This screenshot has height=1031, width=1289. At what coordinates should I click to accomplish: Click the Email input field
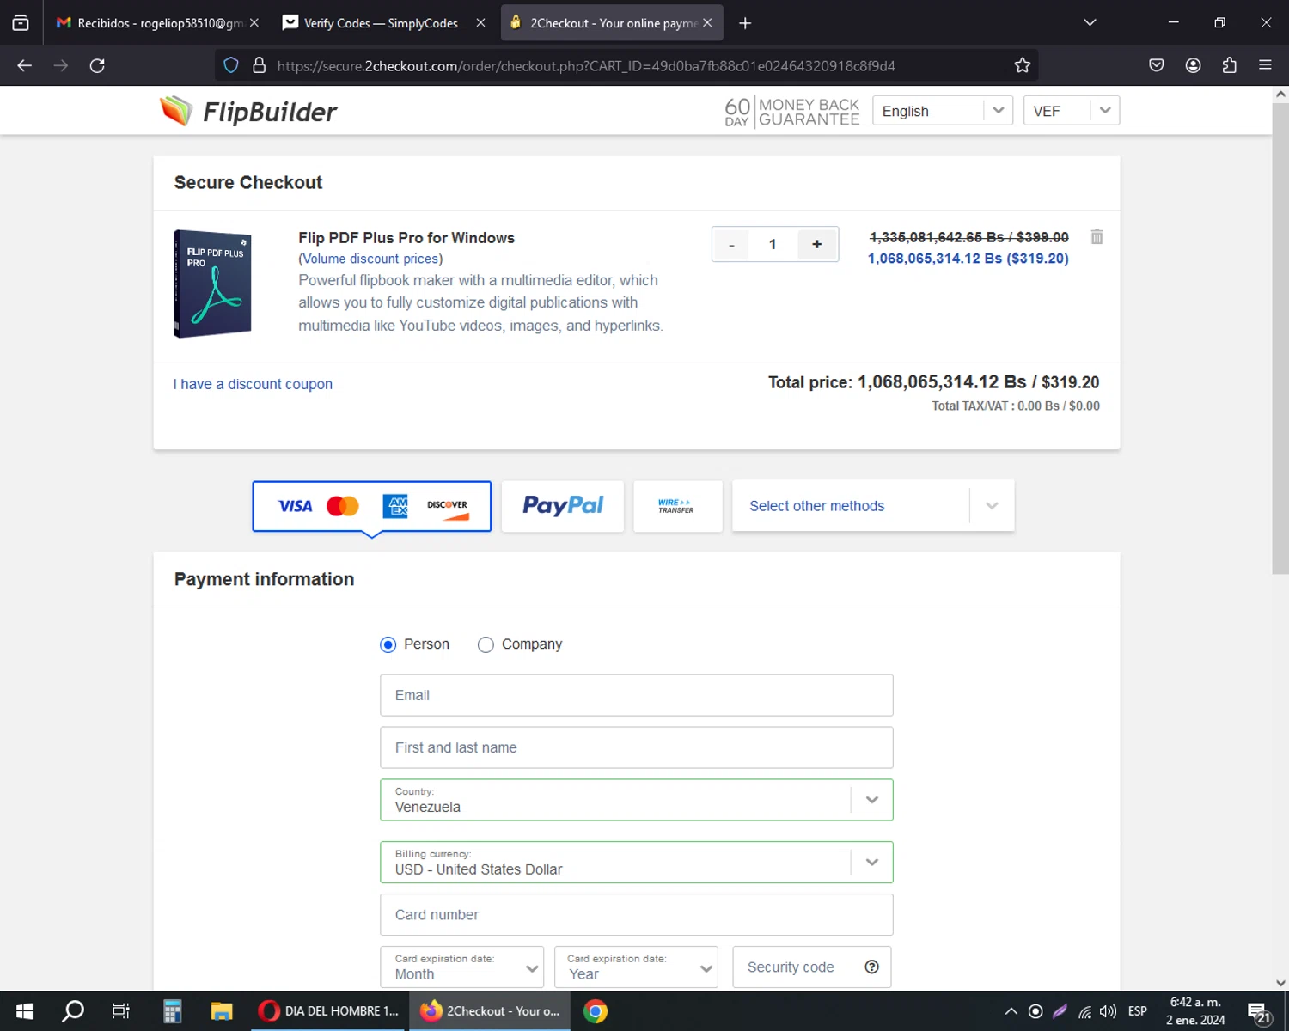pos(637,695)
